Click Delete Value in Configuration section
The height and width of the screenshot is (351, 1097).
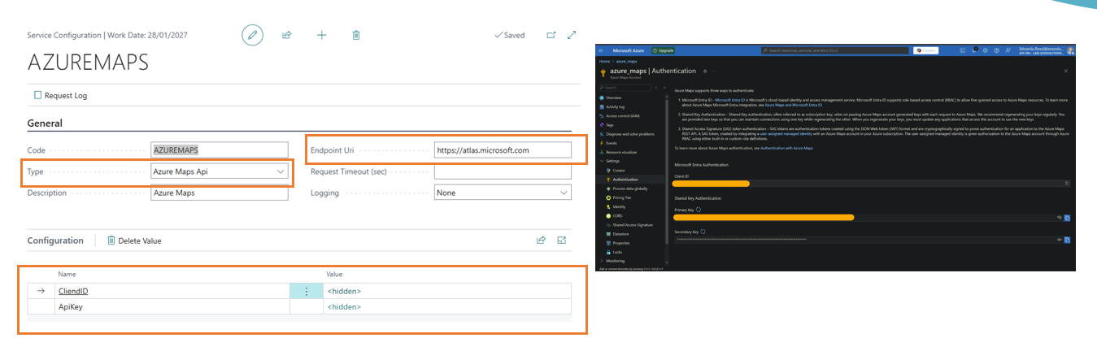pos(134,240)
